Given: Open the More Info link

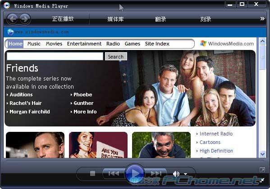Looking at the screenshot, I should (85, 112).
